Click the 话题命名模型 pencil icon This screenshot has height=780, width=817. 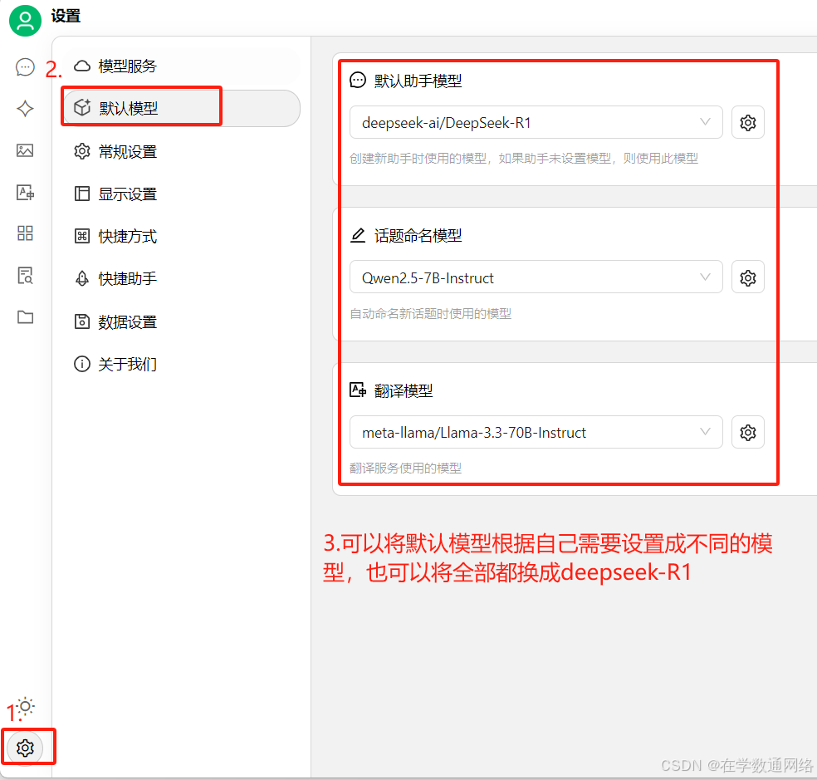pyautogui.click(x=358, y=235)
